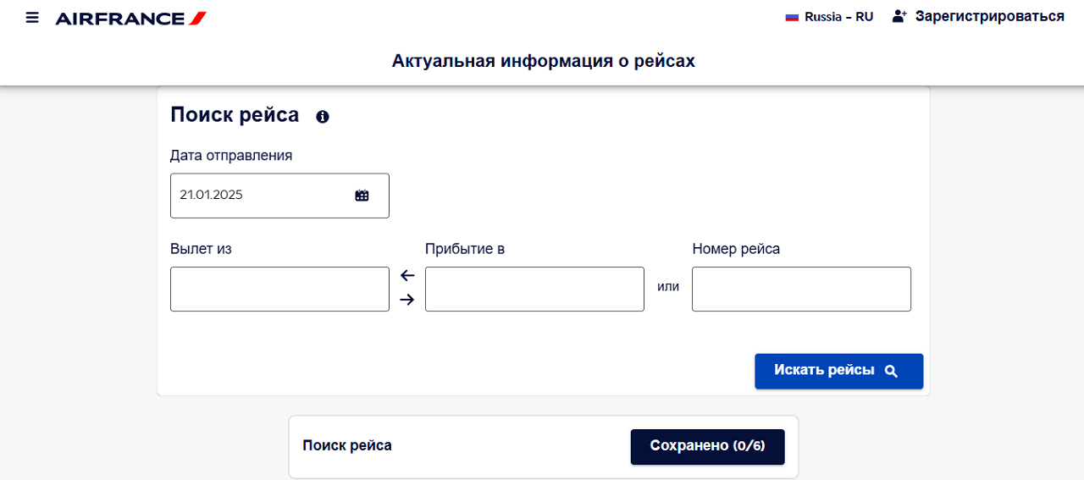
Task: Click the Номер рейса label
Action: point(736,249)
